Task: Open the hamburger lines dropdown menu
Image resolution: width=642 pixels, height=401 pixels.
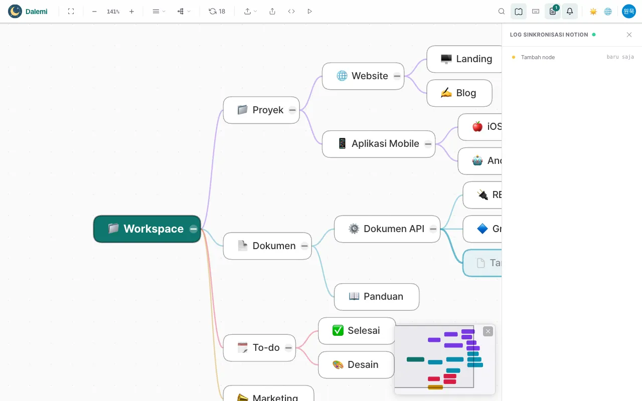Action: [x=158, y=11]
